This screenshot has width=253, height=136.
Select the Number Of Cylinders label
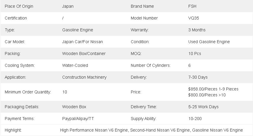[151, 65]
